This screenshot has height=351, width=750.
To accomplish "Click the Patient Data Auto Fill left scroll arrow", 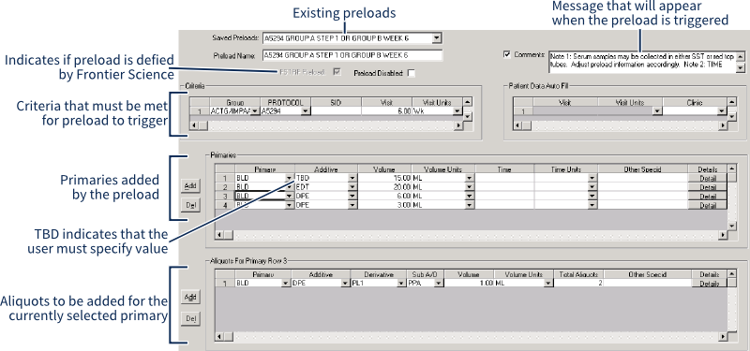I will 517,125.
